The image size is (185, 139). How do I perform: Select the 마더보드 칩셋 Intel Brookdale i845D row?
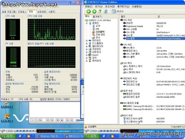(x=154, y=97)
